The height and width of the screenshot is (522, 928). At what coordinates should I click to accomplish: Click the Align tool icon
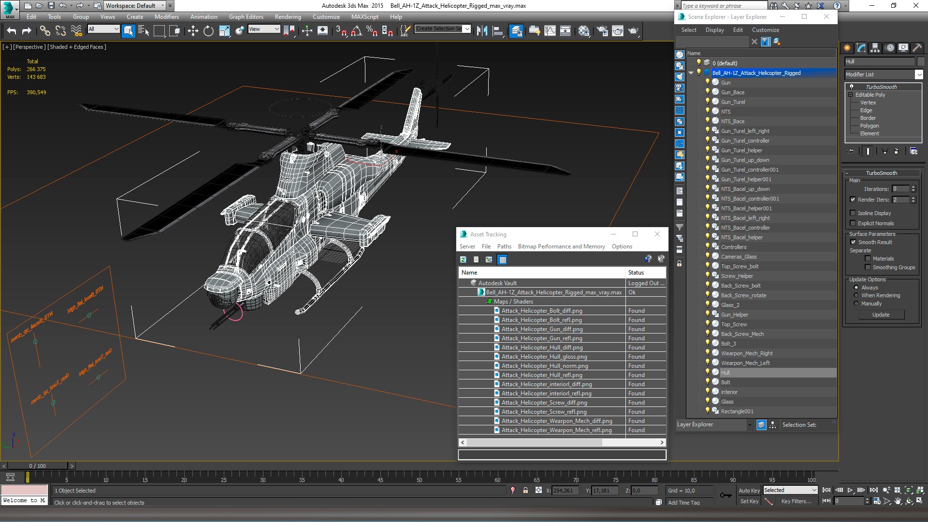[x=498, y=31]
